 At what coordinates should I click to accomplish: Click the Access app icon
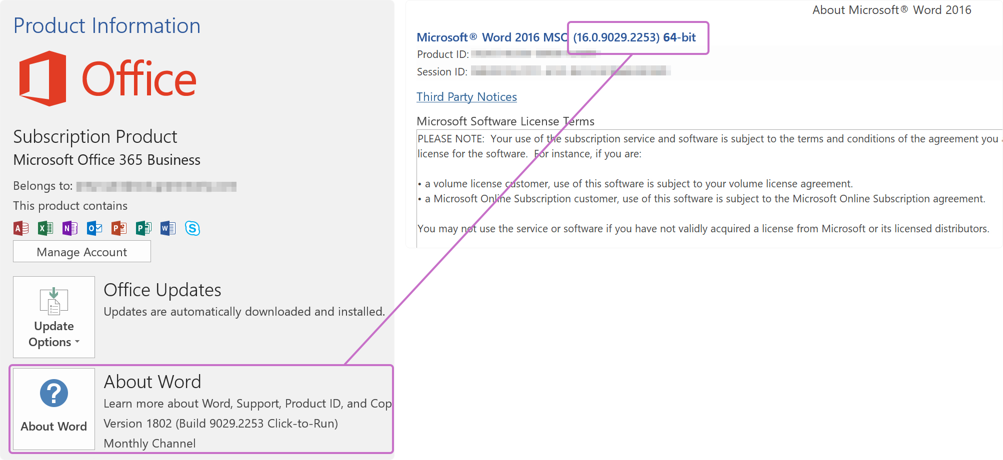[21, 228]
